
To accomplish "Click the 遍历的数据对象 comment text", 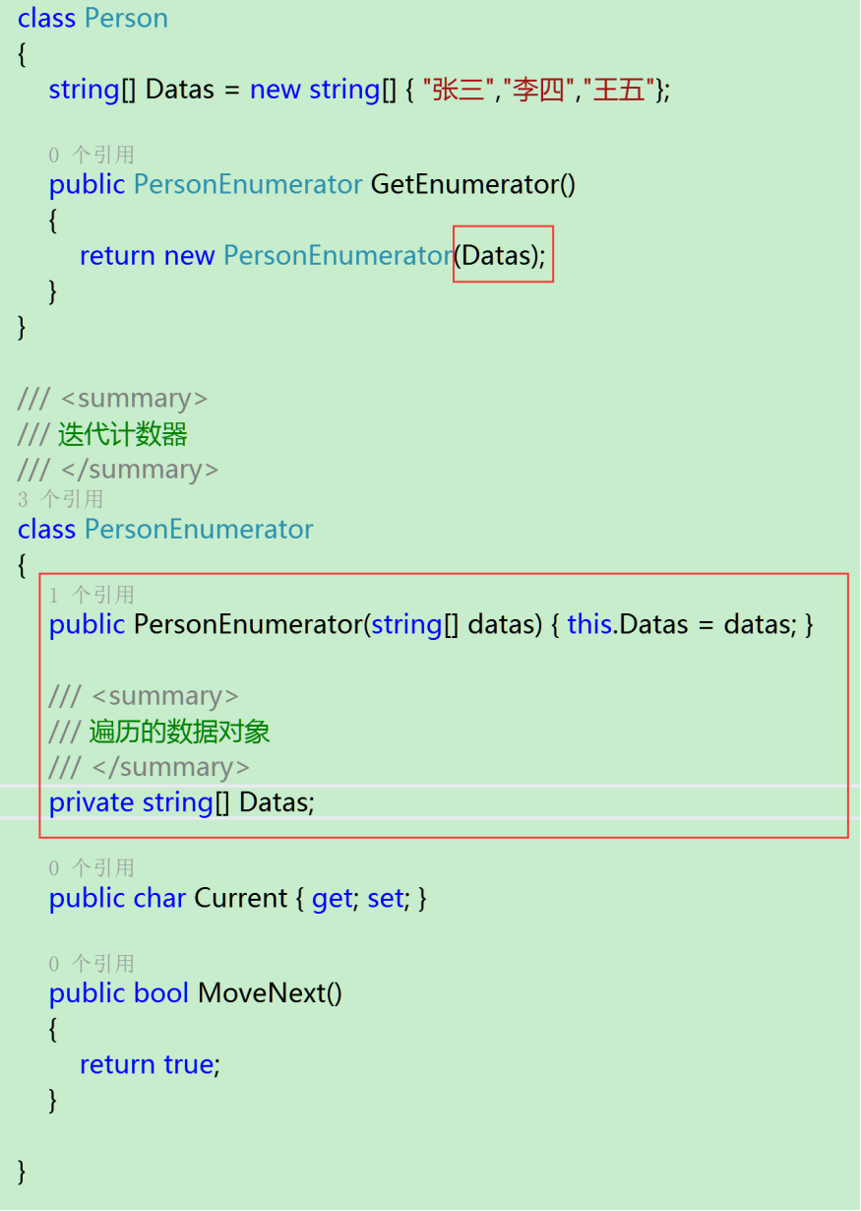I will (x=179, y=732).
